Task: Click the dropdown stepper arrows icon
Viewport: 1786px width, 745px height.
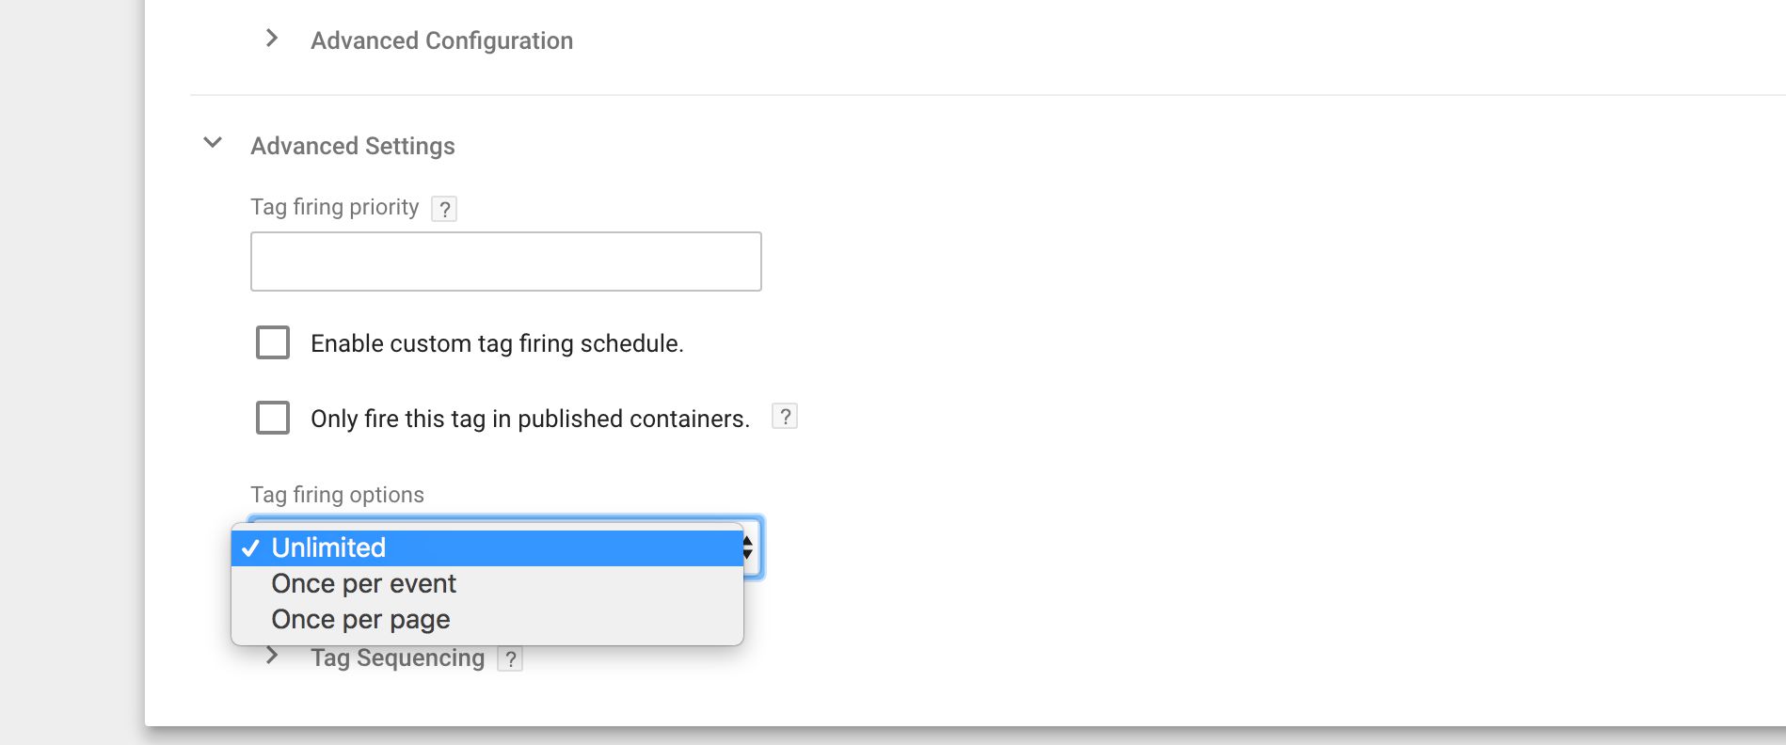Action: pos(748,547)
